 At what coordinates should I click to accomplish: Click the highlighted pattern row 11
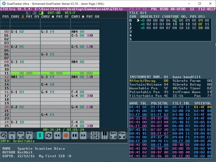[x=50, y=73]
